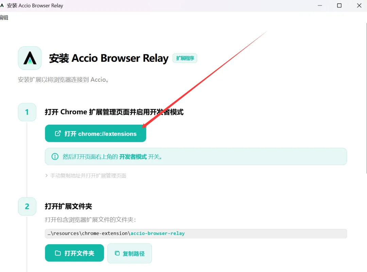Click the info icon in the developer mode hint
367x272 pixels.
point(55,156)
